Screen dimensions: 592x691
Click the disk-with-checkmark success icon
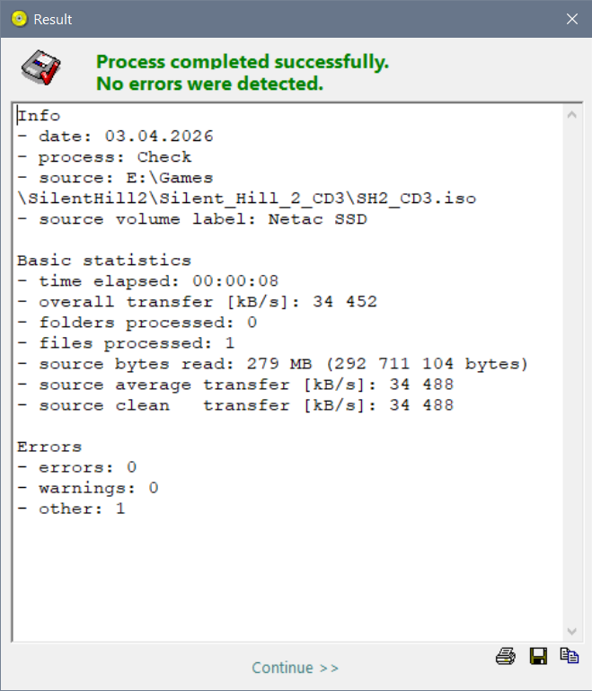click(x=40, y=67)
